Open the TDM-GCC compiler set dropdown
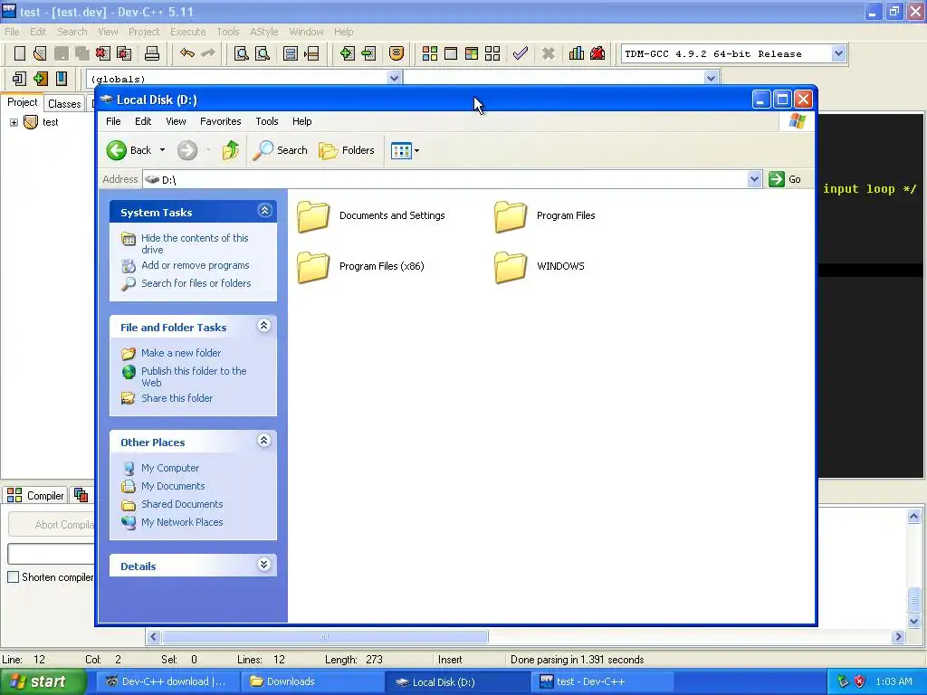927x695 pixels. pos(838,53)
